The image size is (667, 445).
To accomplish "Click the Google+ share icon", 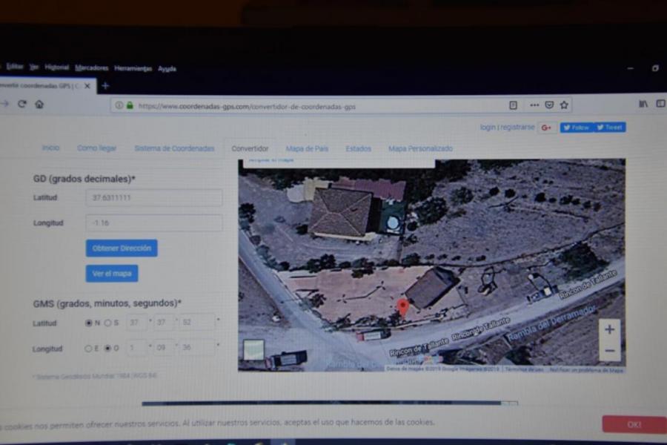I will point(547,128).
